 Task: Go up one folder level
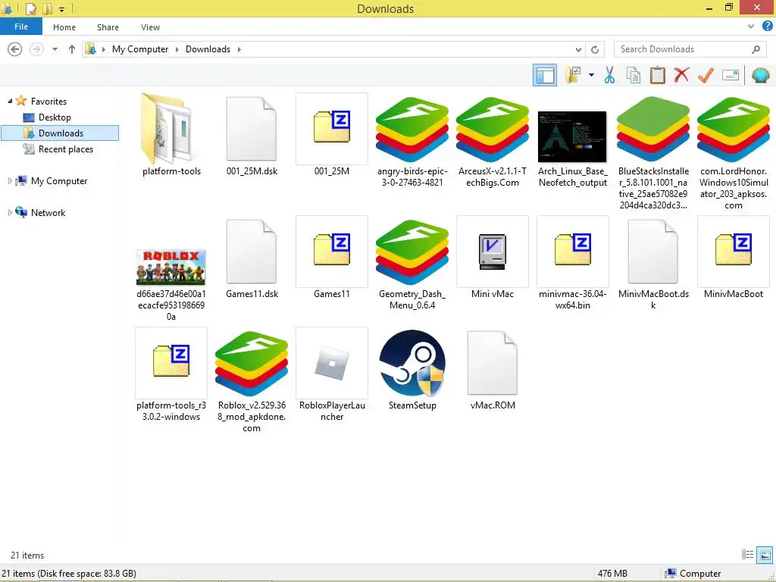[x=72, y=49]
